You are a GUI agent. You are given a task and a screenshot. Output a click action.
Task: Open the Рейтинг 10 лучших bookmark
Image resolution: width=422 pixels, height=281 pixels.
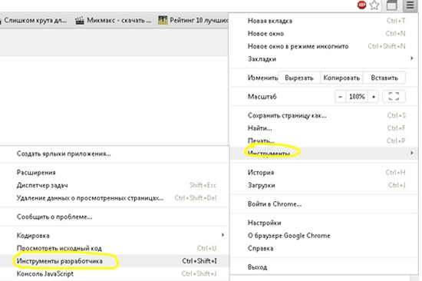click(x=193, y=21)
